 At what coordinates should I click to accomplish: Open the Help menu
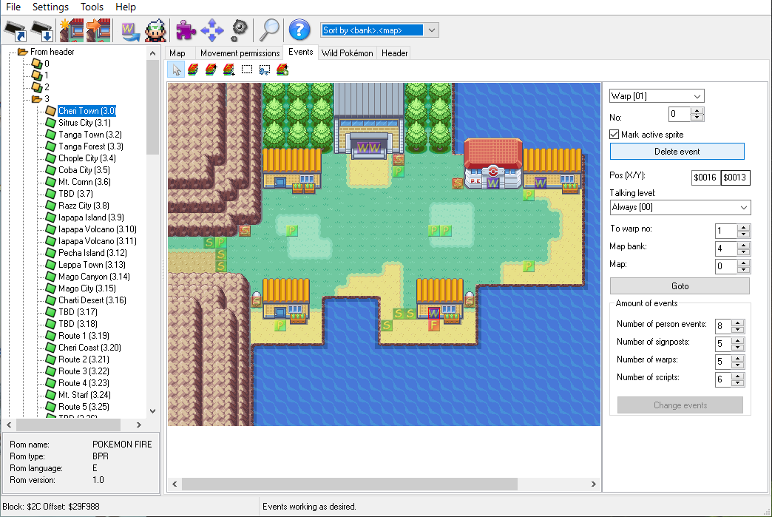point(126,7)
